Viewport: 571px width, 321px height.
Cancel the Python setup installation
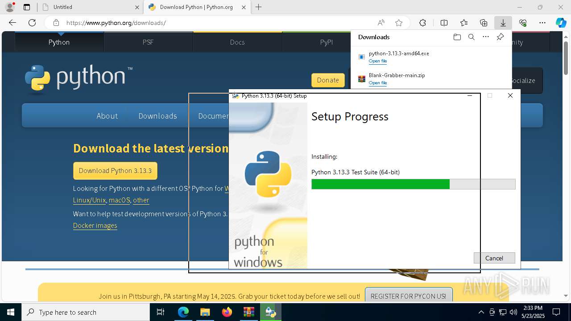[x=494, y=258]
